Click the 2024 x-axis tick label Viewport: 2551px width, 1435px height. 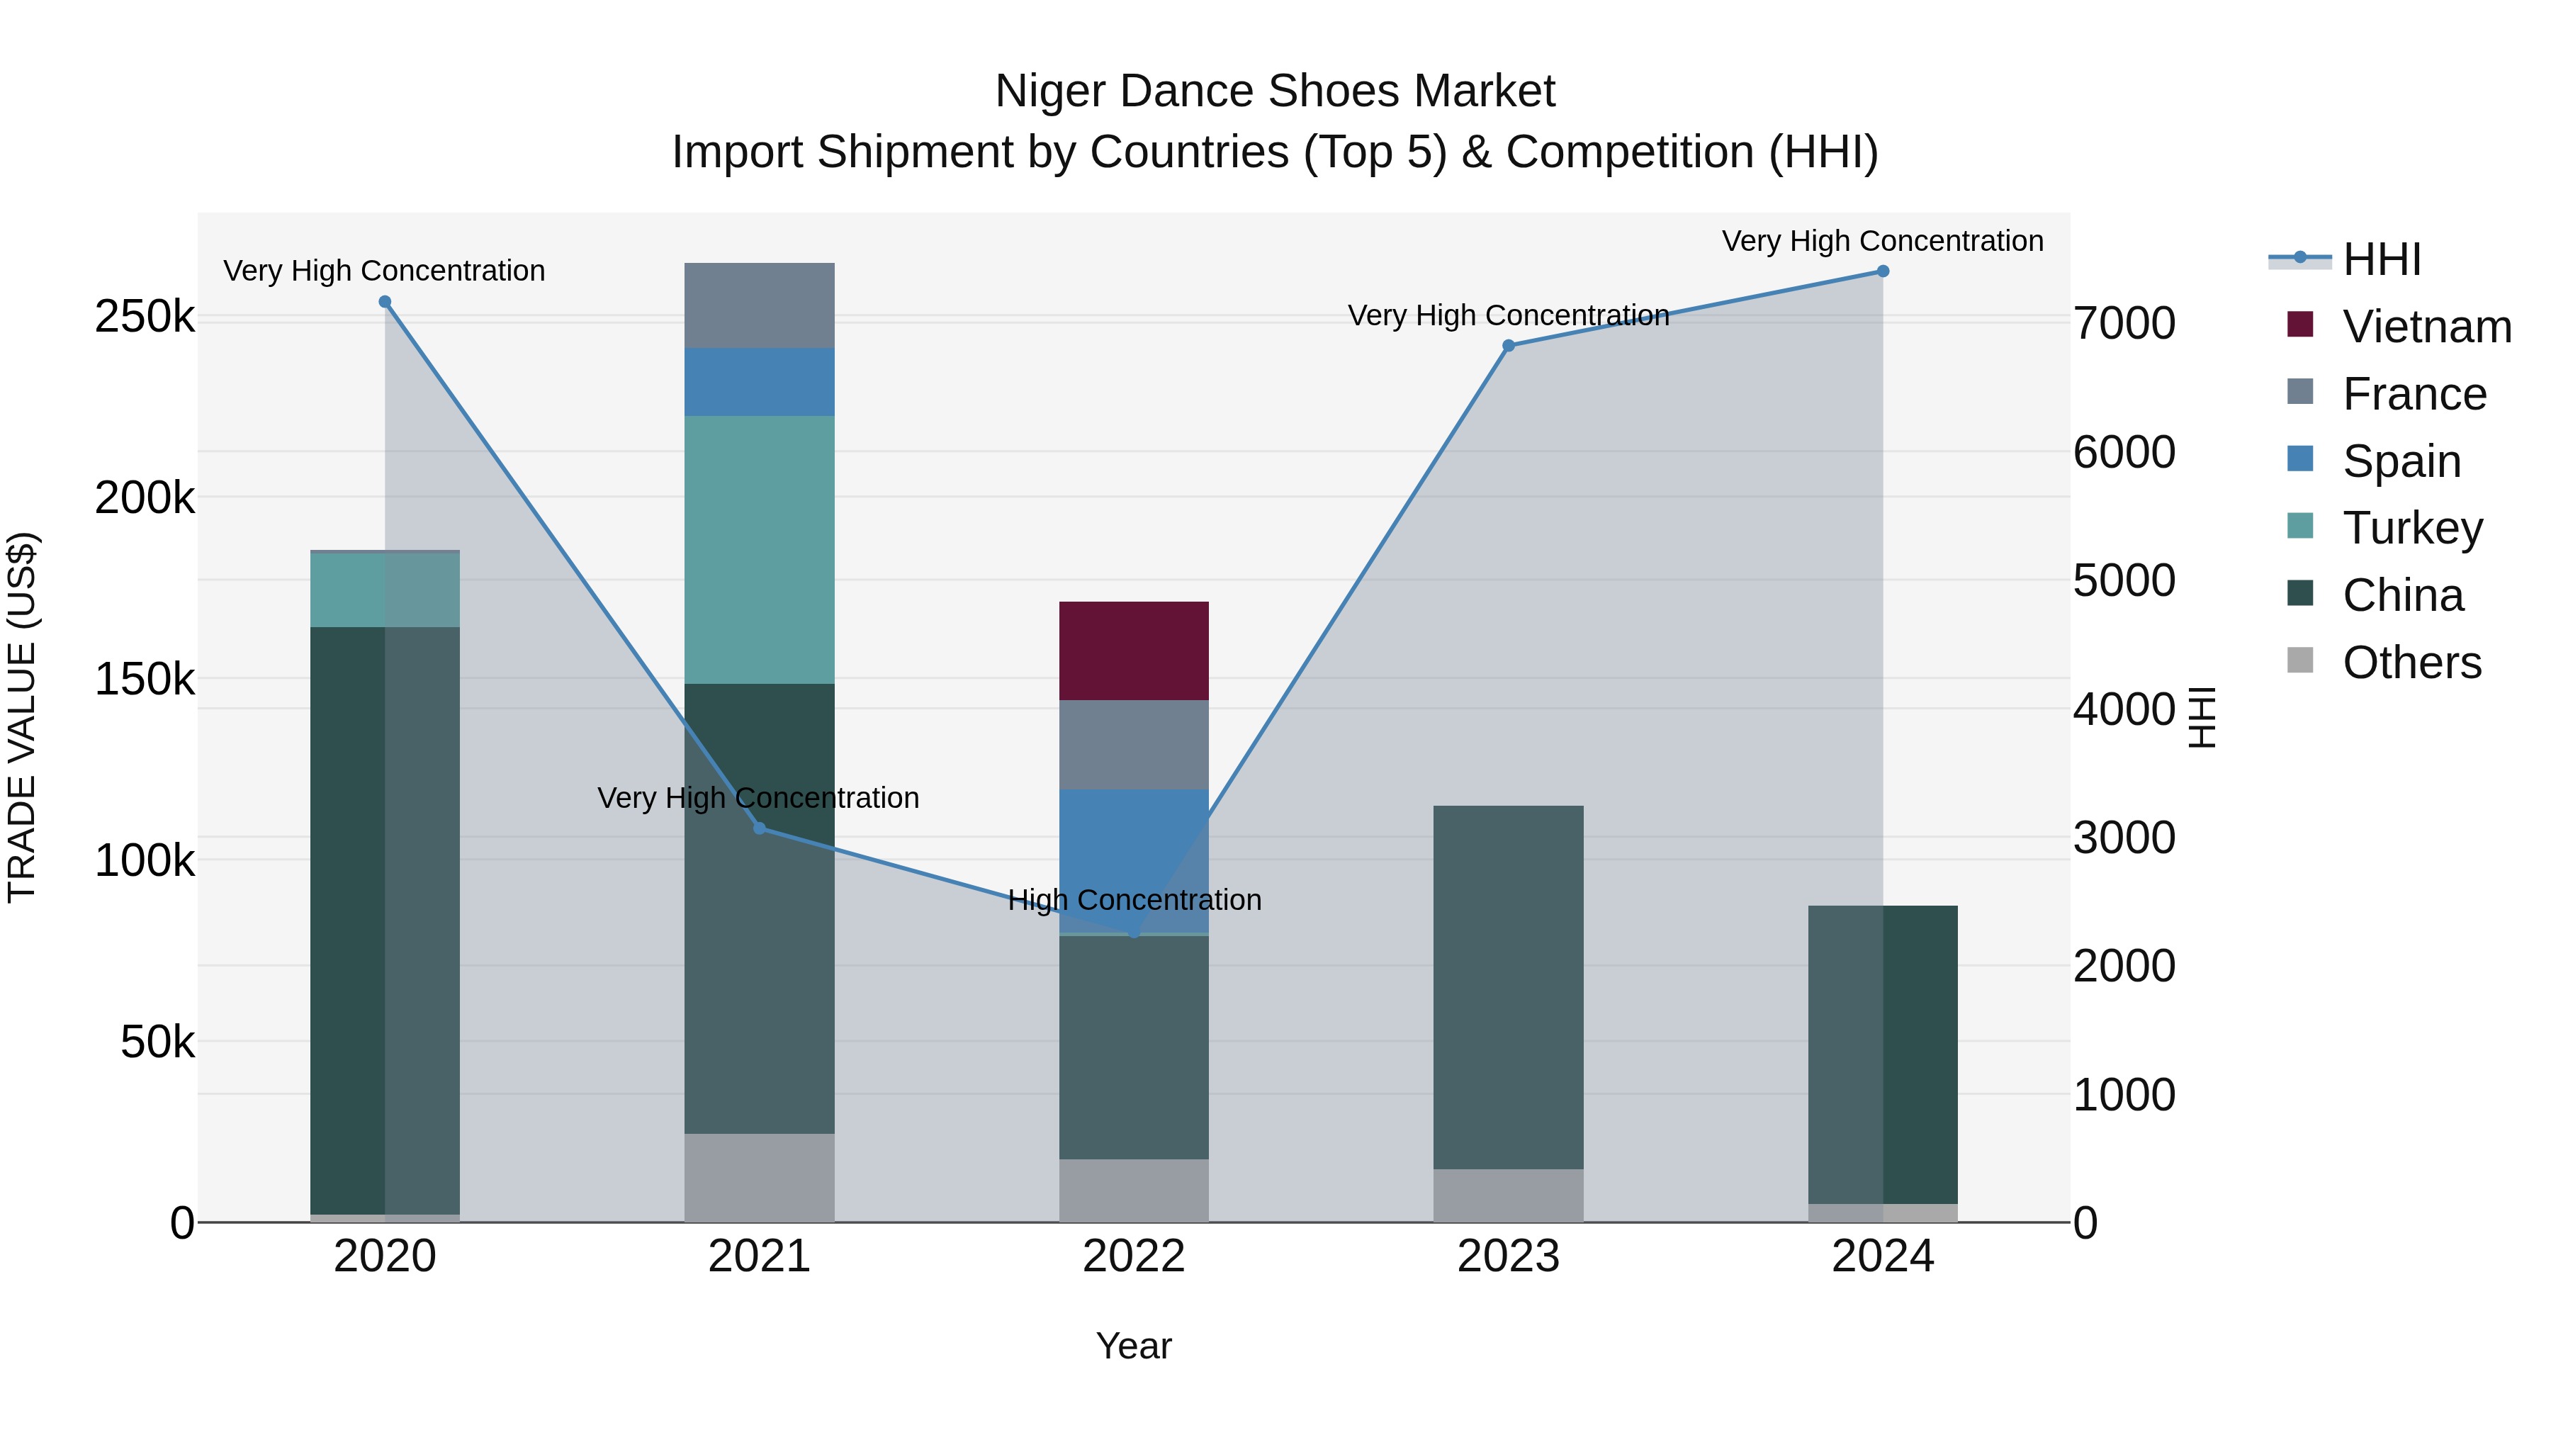1883,1256
